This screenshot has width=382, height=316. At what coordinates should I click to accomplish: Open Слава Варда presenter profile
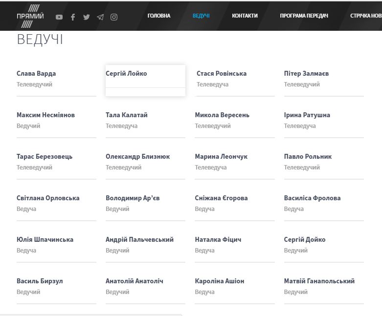(36, 74)
